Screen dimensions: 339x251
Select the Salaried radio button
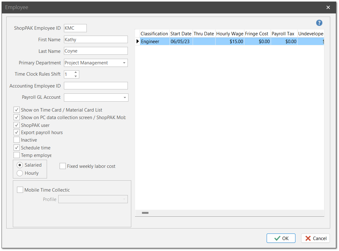pos(20,165)
